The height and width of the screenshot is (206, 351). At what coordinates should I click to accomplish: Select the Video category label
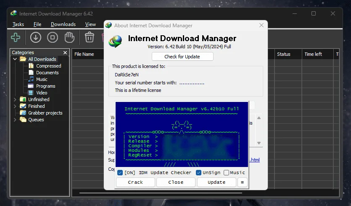coord(42,93)
